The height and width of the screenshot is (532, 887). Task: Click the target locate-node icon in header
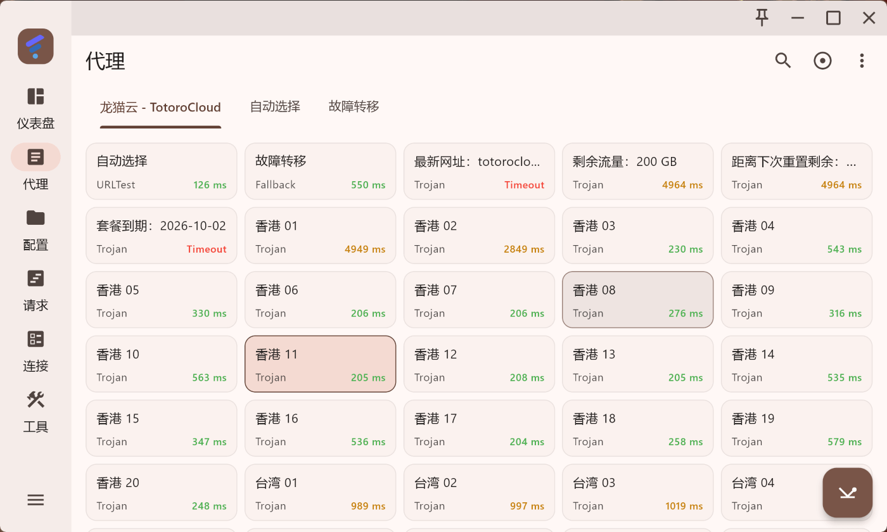[x=822, y=61]
